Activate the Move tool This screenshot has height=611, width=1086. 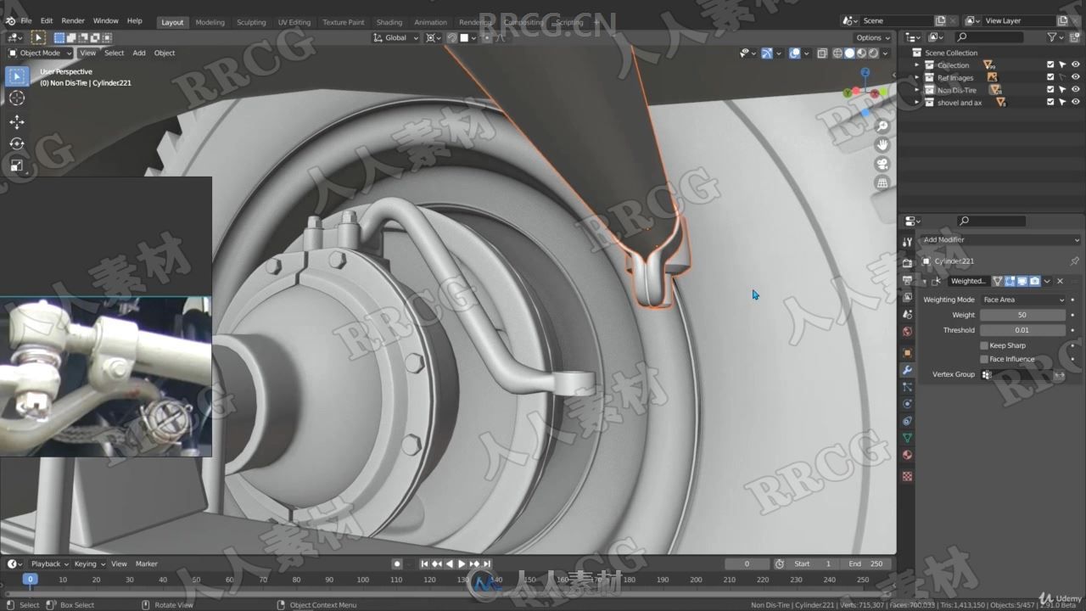17,122
